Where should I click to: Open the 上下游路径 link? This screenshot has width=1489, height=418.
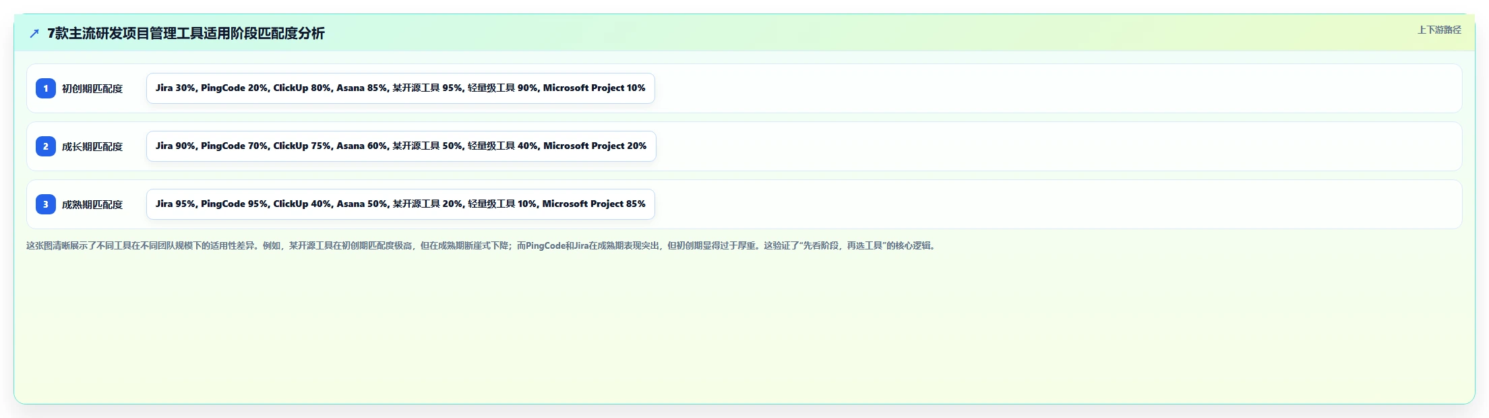[x=1439, y=30]
